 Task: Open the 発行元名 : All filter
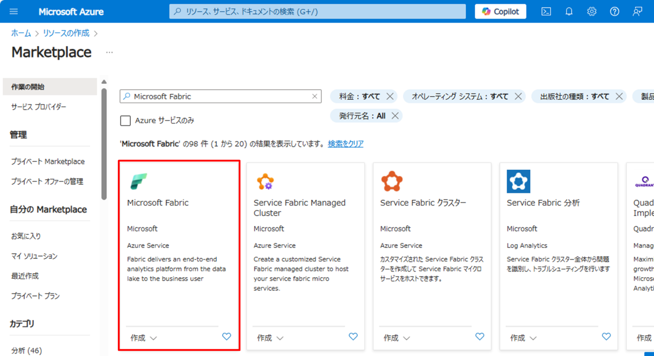[362, 116]
